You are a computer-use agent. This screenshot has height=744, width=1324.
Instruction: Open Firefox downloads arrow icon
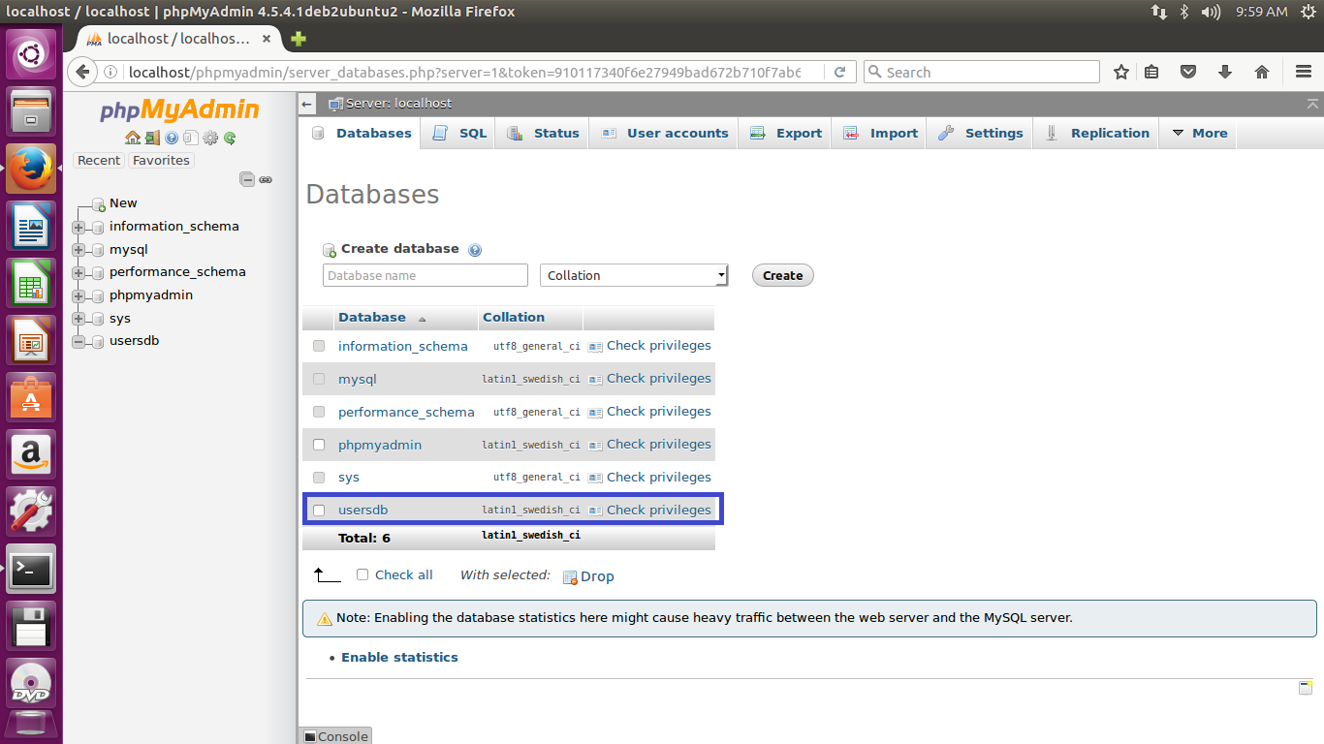1225,72
